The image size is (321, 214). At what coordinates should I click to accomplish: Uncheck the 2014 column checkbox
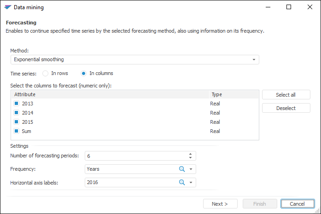[16, 113]
